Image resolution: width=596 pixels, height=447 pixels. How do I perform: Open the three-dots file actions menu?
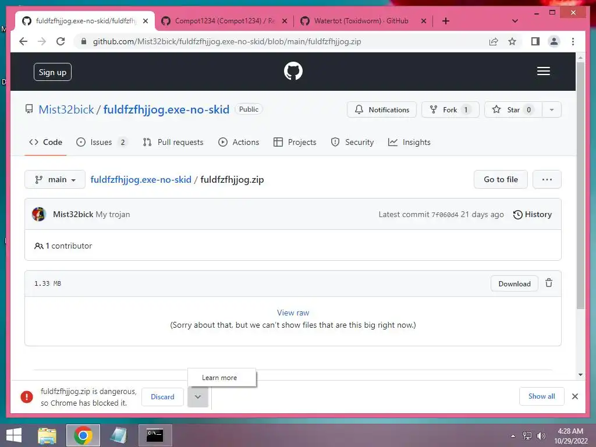click(x=547, y=179)
